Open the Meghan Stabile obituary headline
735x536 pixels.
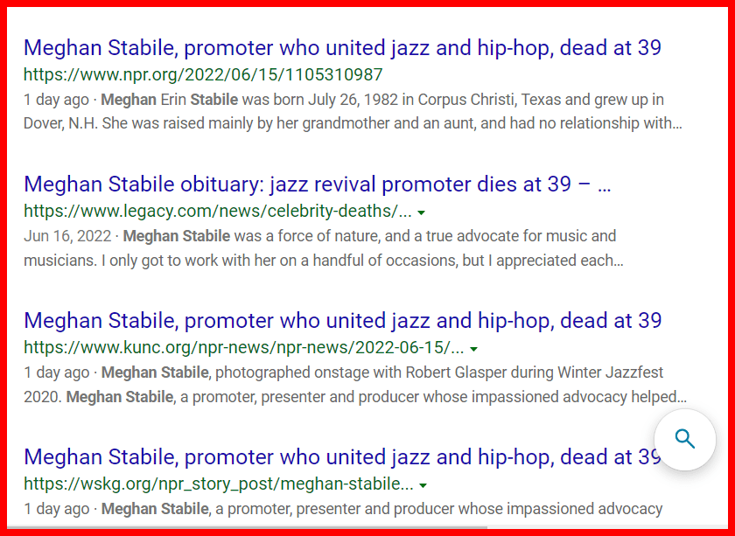click(317, 184)
